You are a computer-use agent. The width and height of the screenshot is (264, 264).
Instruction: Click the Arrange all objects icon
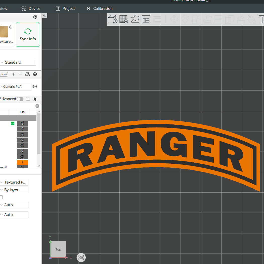(x=146, y=19)
